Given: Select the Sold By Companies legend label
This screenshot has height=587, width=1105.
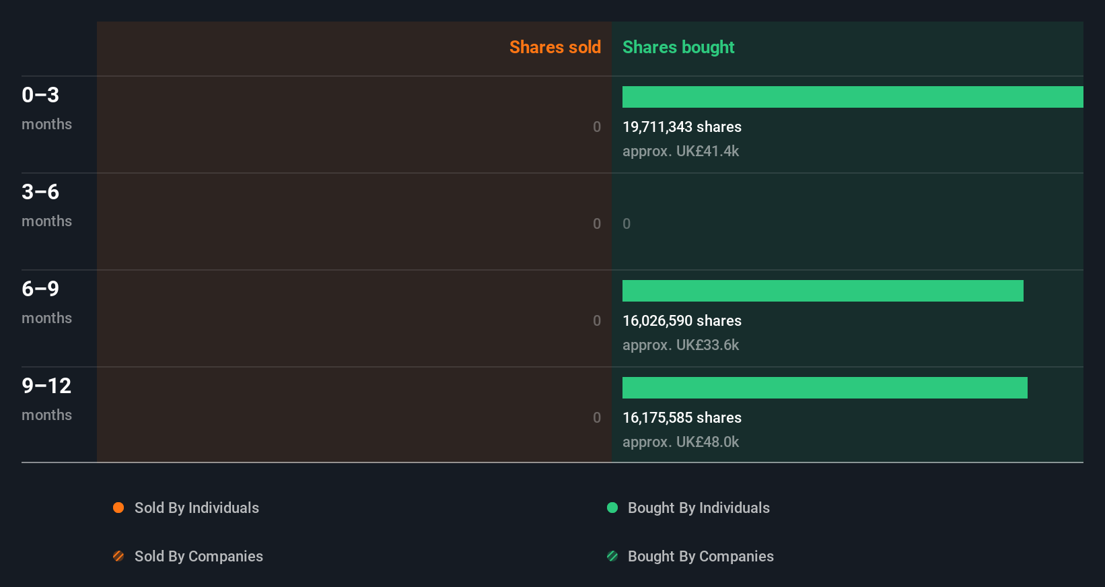Looking at the screenshot, I should pyautogui.click(x=199, y=557).
